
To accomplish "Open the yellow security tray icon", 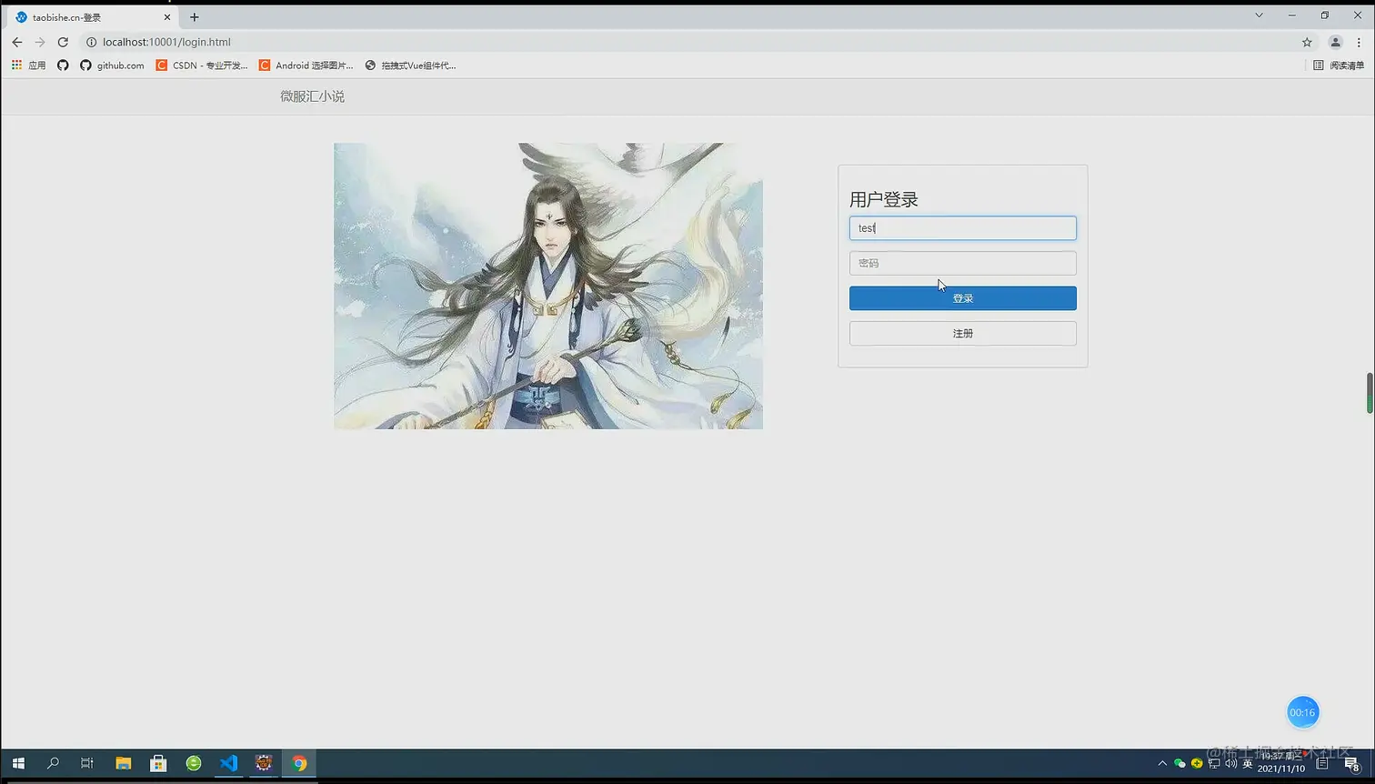I will tap(1197, 763).
